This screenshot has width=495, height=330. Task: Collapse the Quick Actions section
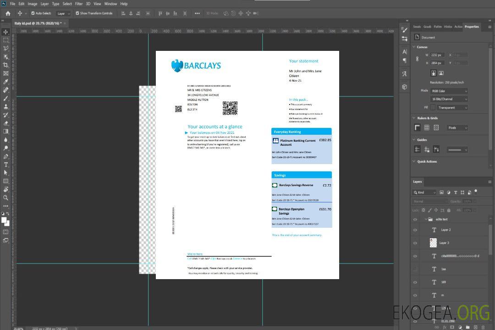coord(414,161)
